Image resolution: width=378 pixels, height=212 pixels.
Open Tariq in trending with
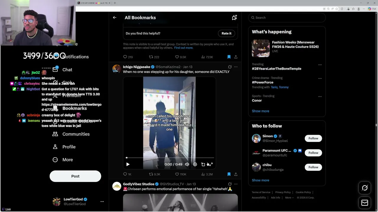pyautogui.click(x=274, y=87)
